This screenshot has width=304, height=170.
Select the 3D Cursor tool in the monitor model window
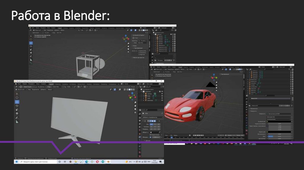point(17,97)
